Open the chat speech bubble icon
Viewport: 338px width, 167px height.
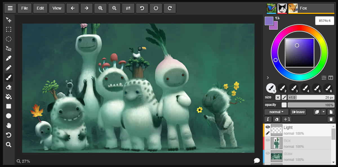[257, 161]
